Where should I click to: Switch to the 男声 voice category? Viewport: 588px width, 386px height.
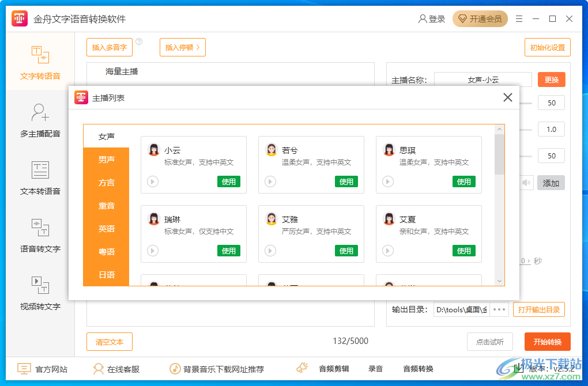[105, 159]
